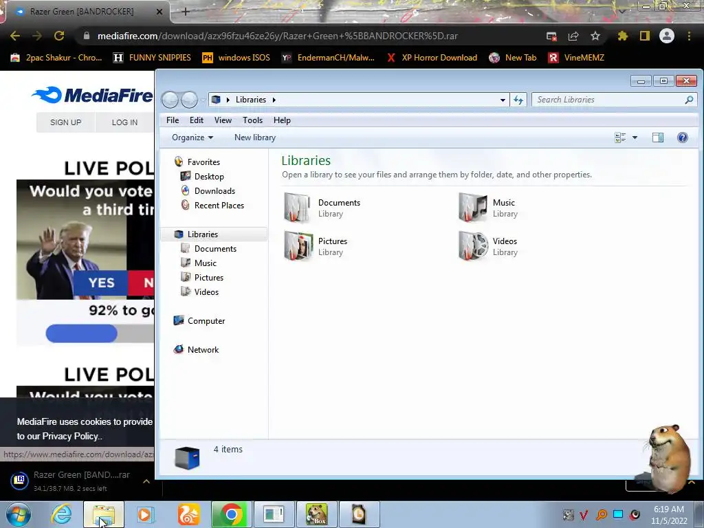Open Chrome profile avatar icon

coord(667,36)
